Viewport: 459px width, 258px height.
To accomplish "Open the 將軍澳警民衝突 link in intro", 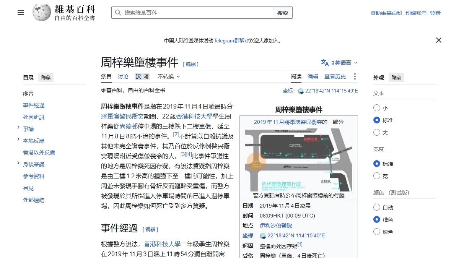I will [x=122, y=116].
